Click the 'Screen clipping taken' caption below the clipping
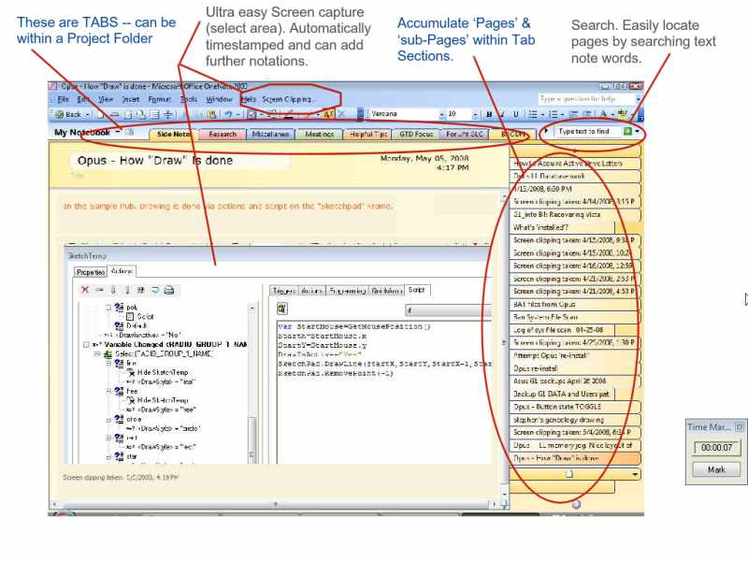 click(121, 477)
